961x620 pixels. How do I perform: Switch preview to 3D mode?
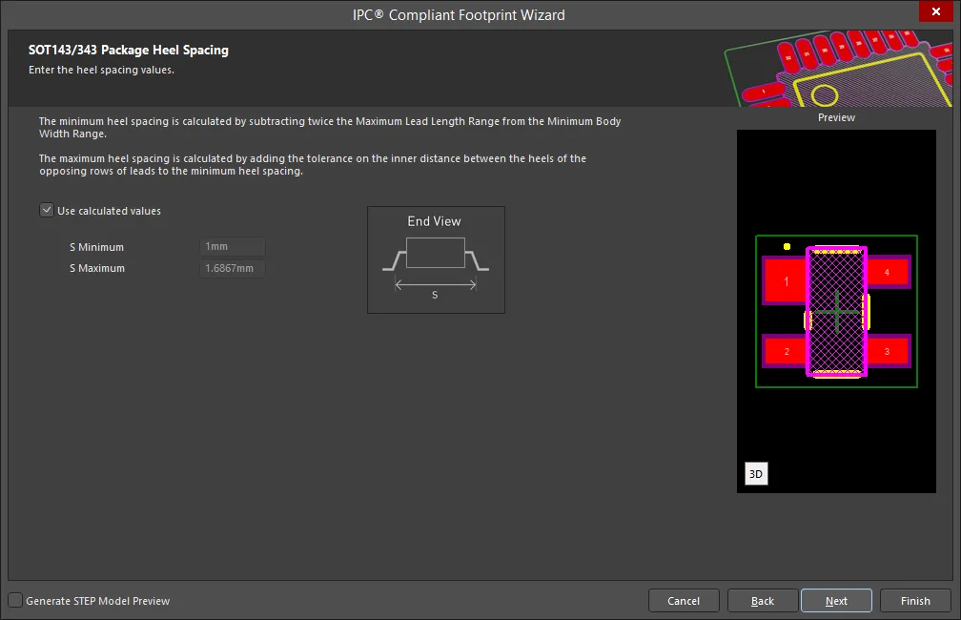click(756, 473)
